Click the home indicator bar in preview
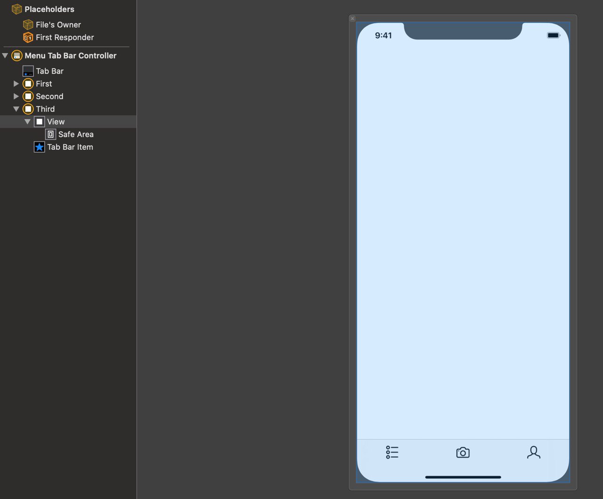This screenshot has width=603, height=499. point(463,477)
